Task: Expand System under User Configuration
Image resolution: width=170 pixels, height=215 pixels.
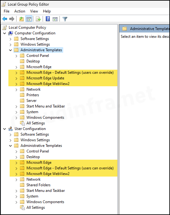Action: [17, 196]
